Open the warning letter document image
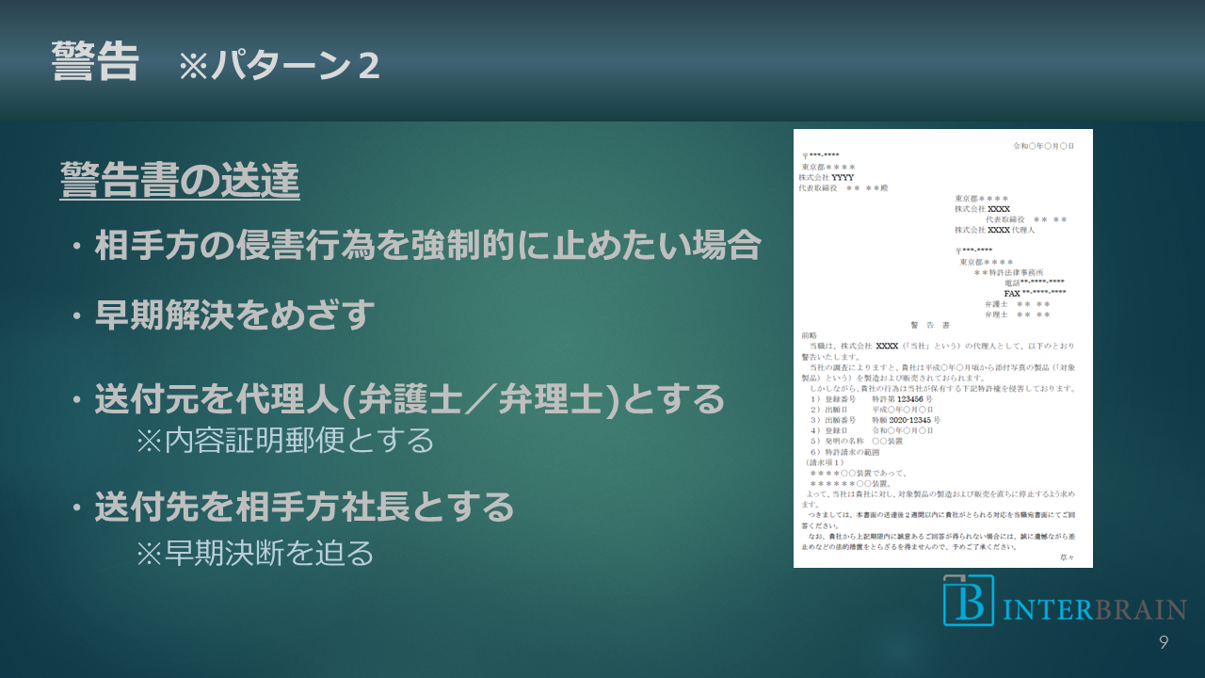1205x678 pixels. pos(942,348)
